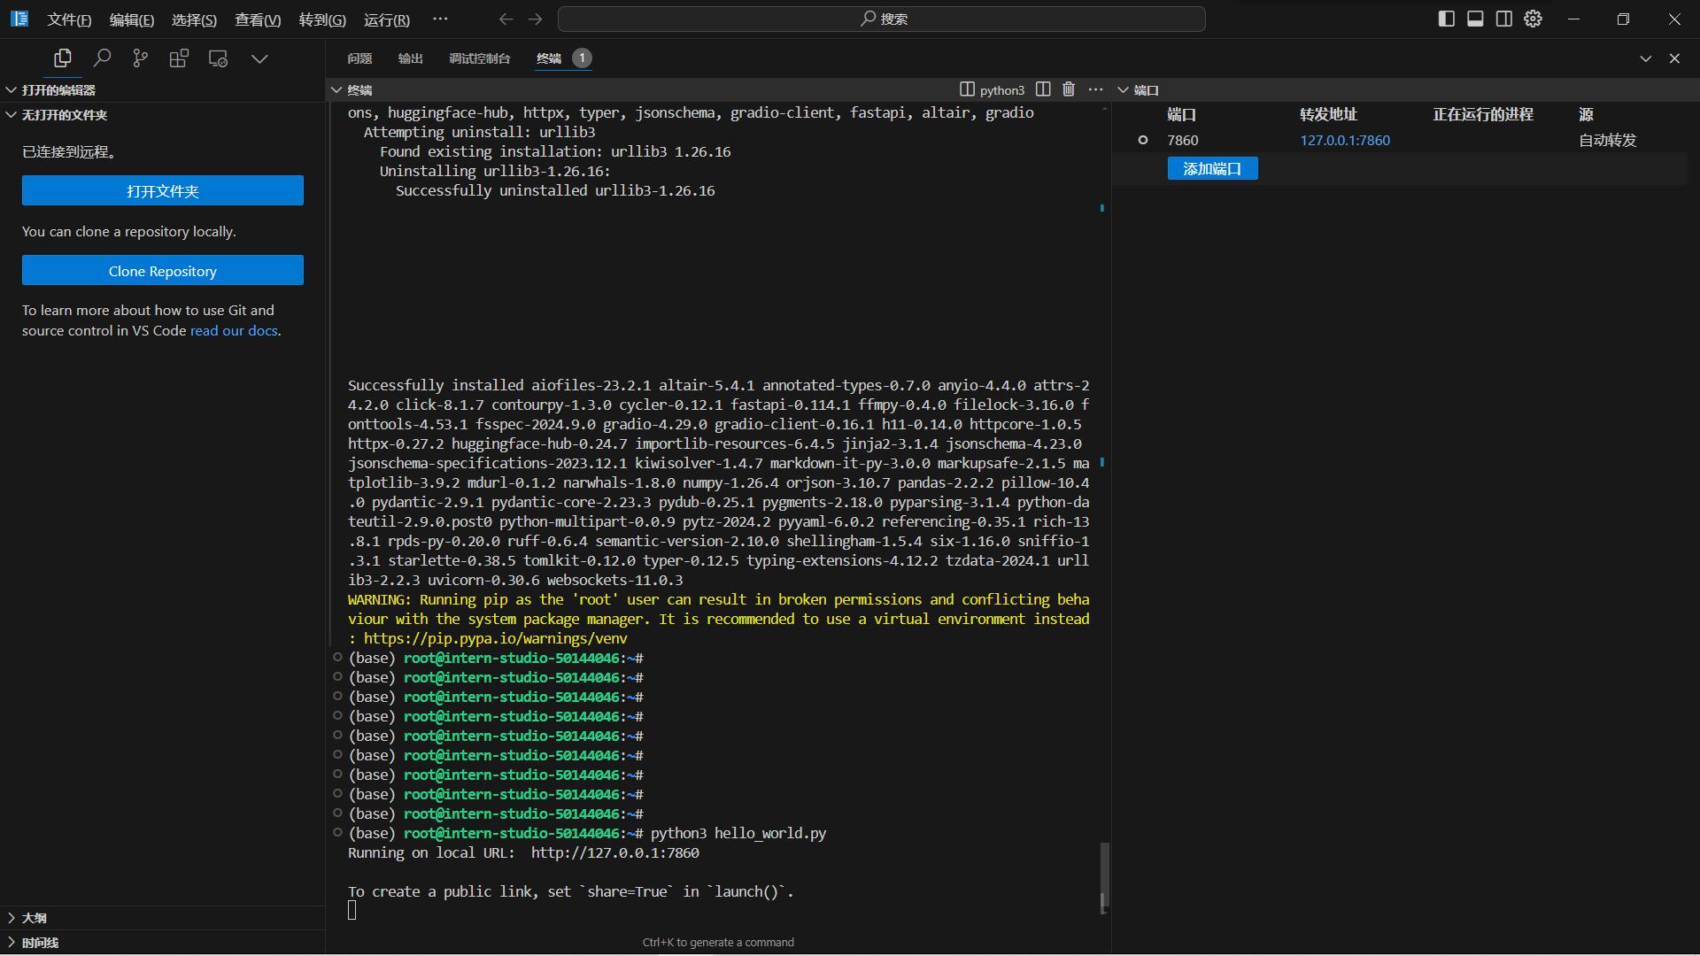Click the 自动转发 source cell
The height and width of the screenshot is (956, 1700).
pyautogui.click(x=1607, y=140)
